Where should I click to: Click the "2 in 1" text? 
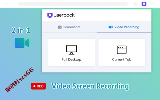click(21, 30)
